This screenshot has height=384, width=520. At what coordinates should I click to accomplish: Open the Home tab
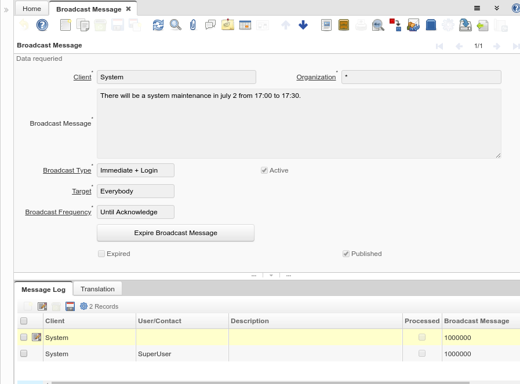(32, 9)
